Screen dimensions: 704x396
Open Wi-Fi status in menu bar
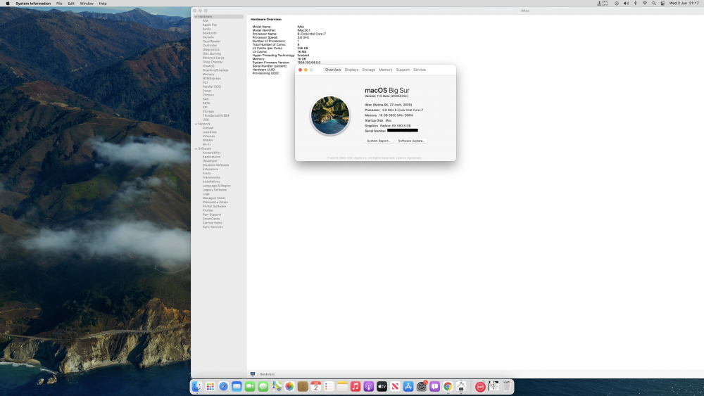tap(645, 3)
